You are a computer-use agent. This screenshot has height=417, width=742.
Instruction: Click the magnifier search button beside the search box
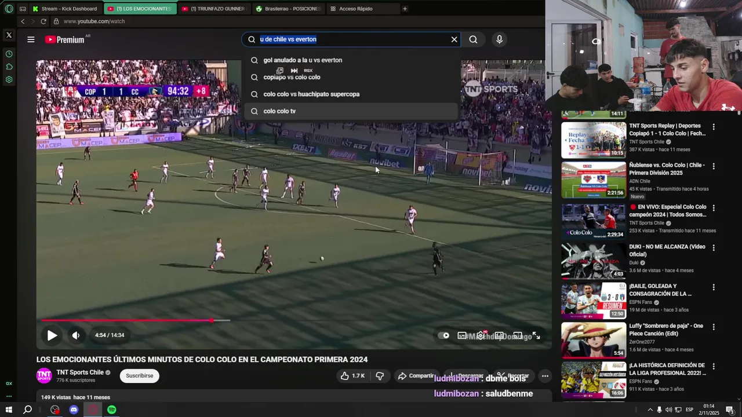[x=474, y=39]
